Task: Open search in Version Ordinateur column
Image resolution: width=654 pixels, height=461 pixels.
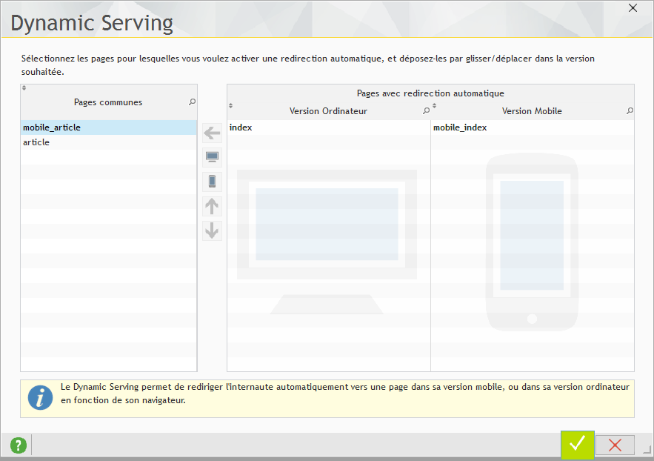Action: 426,111
